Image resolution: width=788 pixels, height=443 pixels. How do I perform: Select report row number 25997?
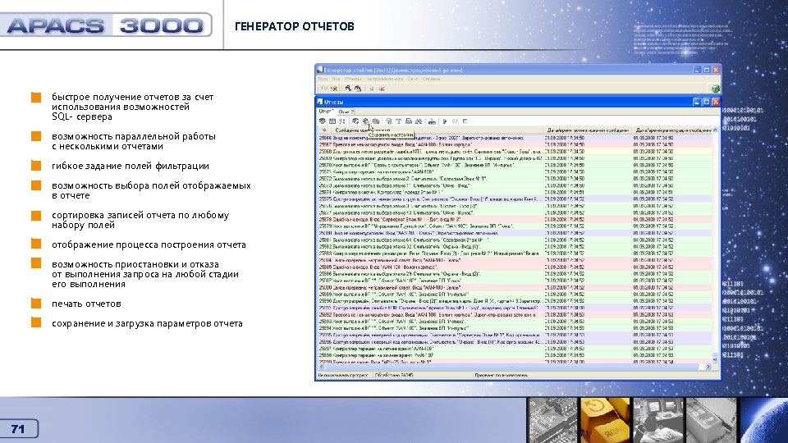pyautogui.click(x=515, y=348)
